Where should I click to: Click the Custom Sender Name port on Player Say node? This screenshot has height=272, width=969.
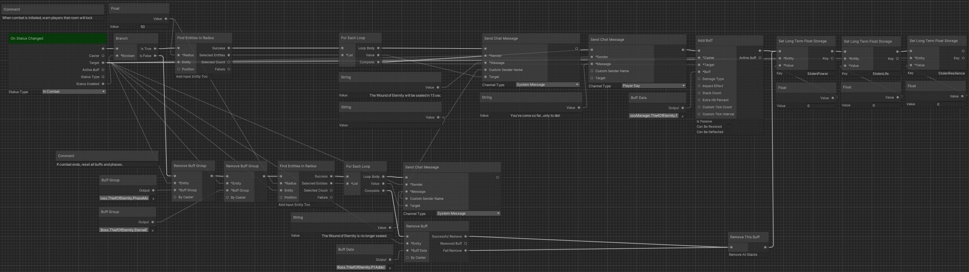pyautogui.click(x=592, y=71)
